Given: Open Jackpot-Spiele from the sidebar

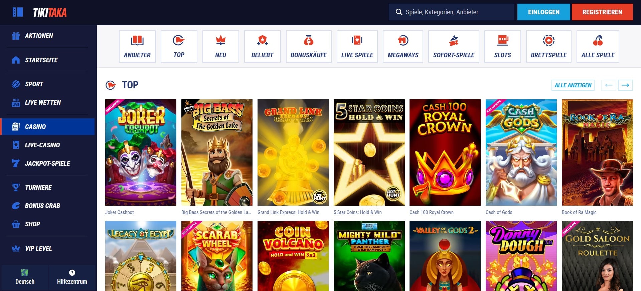Looking at the screenshot, I should click(47, 163).
